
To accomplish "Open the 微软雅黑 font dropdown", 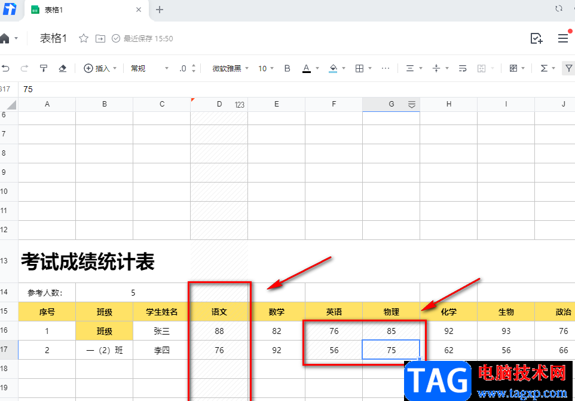I will [231, 68].
